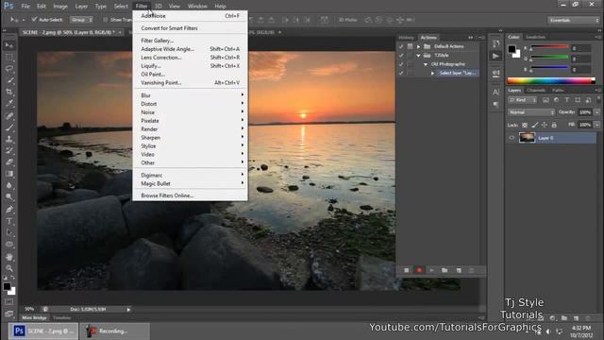Open the Fill slider dropdown arrow

597,125
